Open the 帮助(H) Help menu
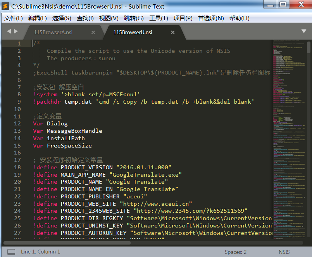 240,18
